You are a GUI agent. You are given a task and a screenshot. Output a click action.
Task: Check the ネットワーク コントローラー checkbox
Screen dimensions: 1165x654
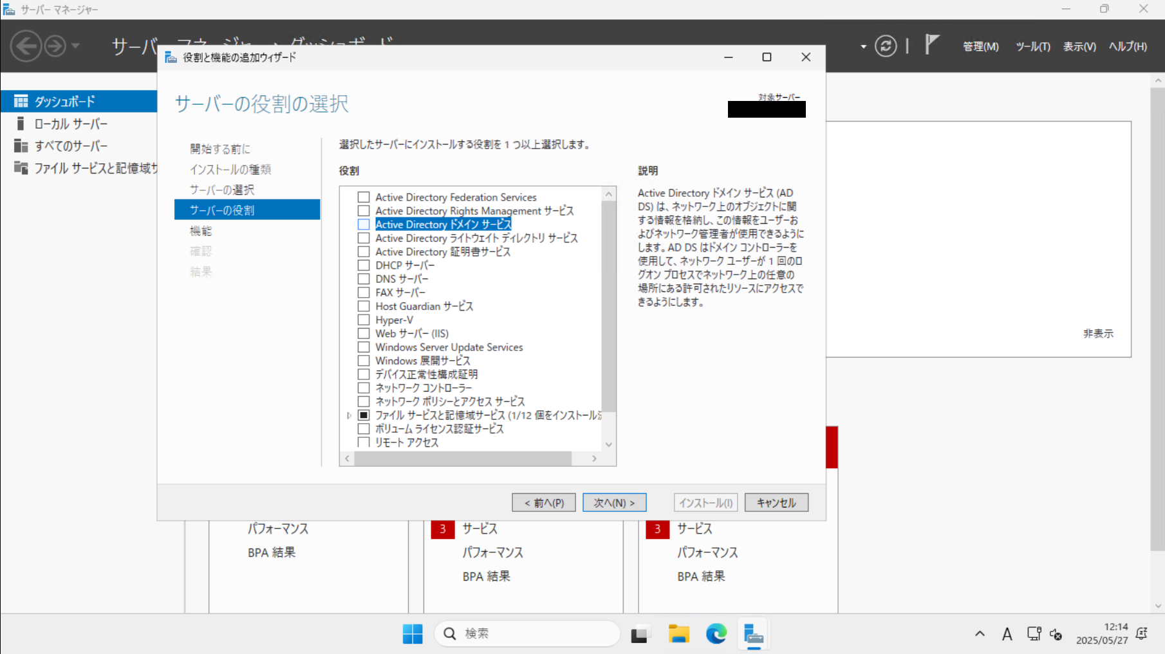364,388
